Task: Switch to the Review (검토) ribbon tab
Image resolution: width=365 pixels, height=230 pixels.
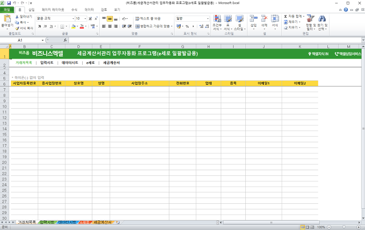Action: pyautogui.click(x=104, y=10)
